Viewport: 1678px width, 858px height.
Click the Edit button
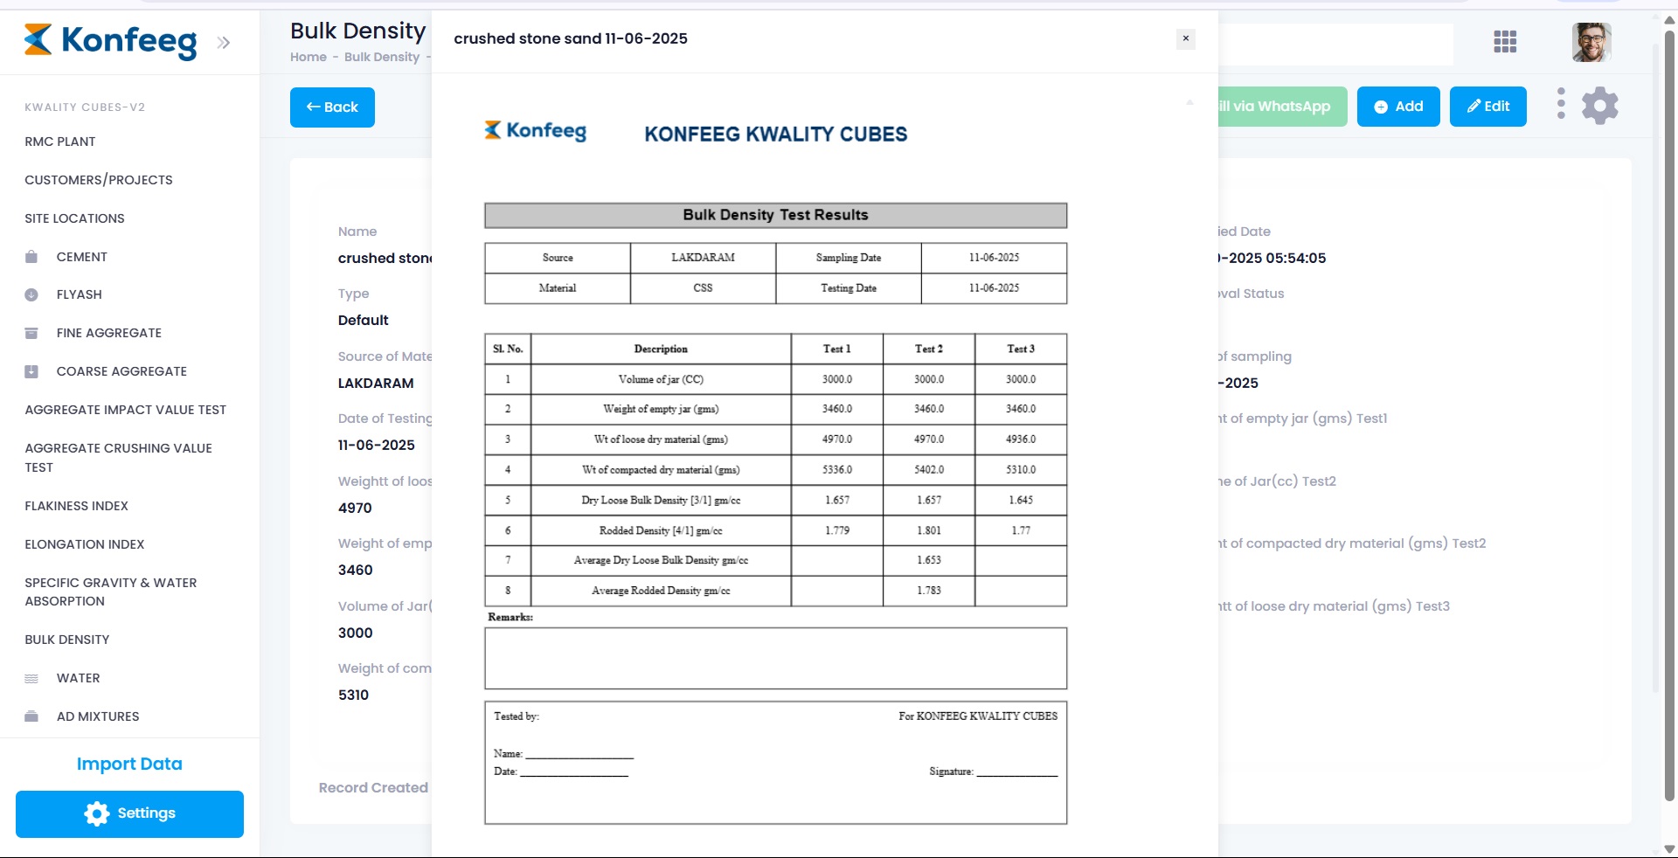click(x=1487, y=107)
